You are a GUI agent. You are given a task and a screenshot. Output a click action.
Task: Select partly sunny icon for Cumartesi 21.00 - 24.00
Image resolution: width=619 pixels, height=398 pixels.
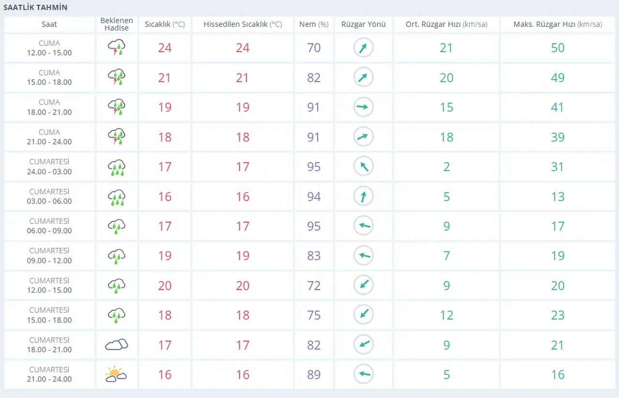point(117,374)
